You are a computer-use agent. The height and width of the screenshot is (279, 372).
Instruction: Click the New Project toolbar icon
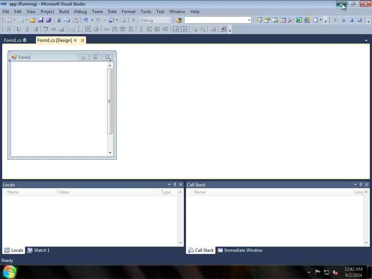[9, 20]
